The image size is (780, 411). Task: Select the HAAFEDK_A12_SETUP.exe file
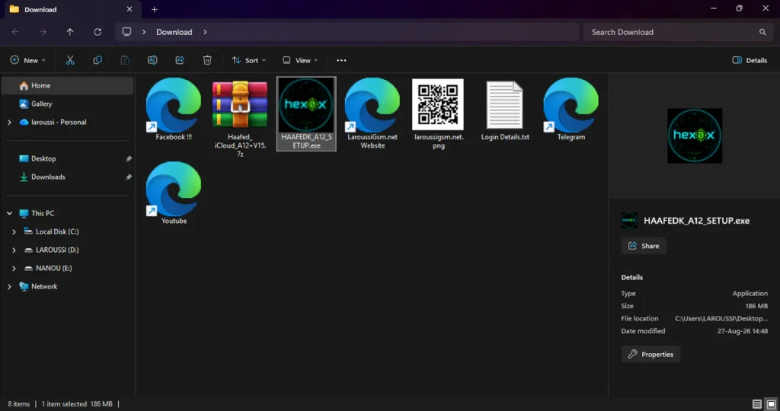[x=306, y=114]
